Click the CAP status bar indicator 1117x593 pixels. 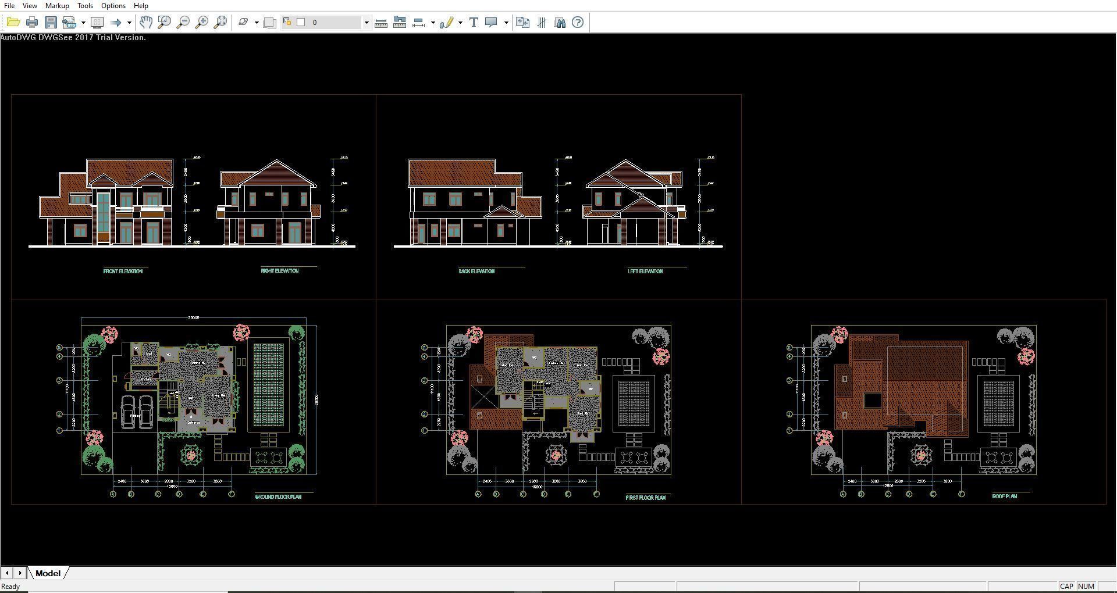tap(1066, 586)
